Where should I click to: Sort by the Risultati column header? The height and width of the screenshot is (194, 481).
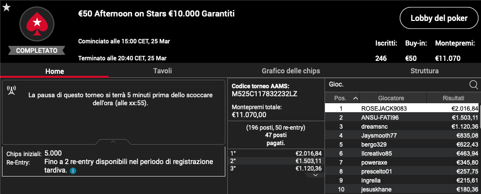point(453,98)
